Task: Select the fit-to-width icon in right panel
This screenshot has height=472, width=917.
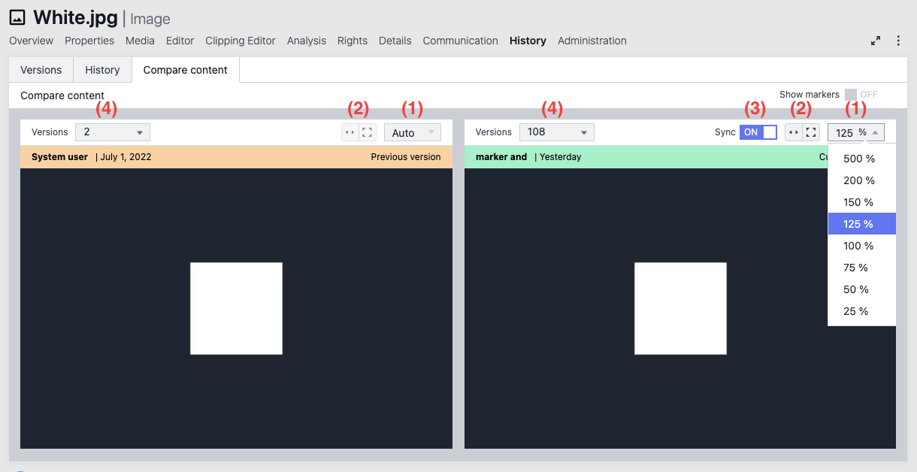Action: coord(792,132)
